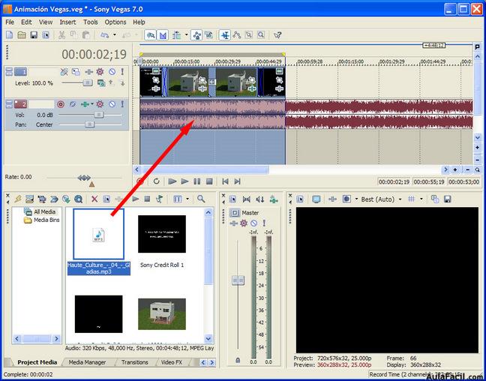Open Best (Auto) preview quality dropdown
The image size is (486, 381).
coord(400,199)
